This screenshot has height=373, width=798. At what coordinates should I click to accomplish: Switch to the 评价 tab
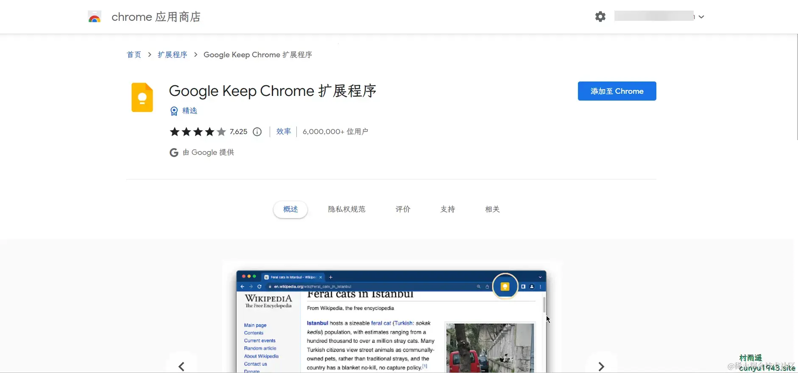point(403,209)
